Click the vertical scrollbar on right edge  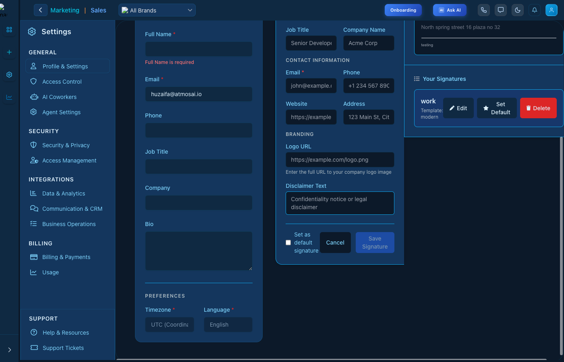pyautogui.click(x=561, y=246)
